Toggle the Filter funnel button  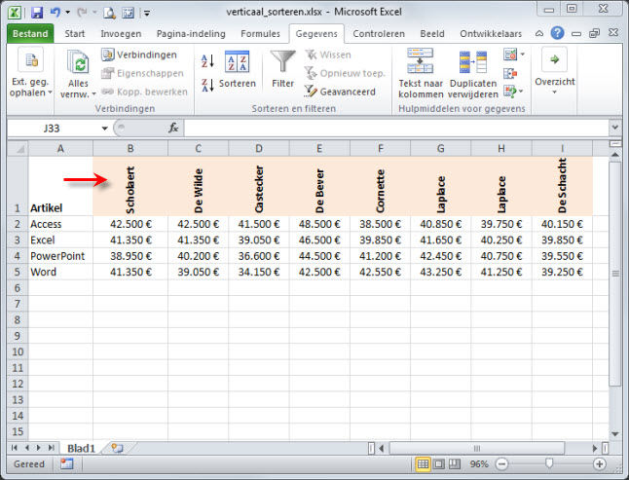coord(282,69)
